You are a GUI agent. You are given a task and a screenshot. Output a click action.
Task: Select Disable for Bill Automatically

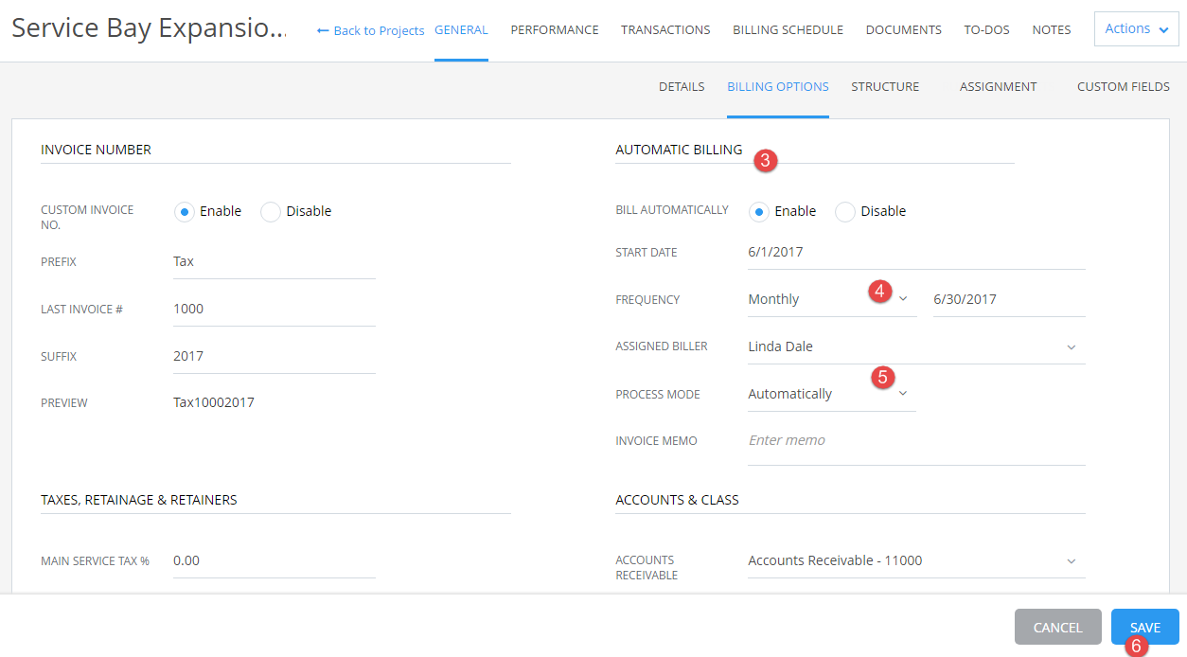tap(845, 212)
